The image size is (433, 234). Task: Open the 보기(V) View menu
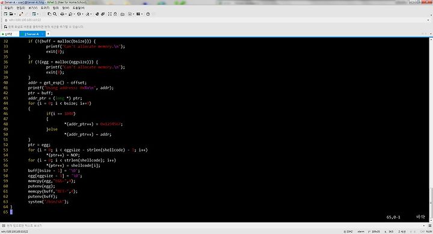[x=32, y=8]
